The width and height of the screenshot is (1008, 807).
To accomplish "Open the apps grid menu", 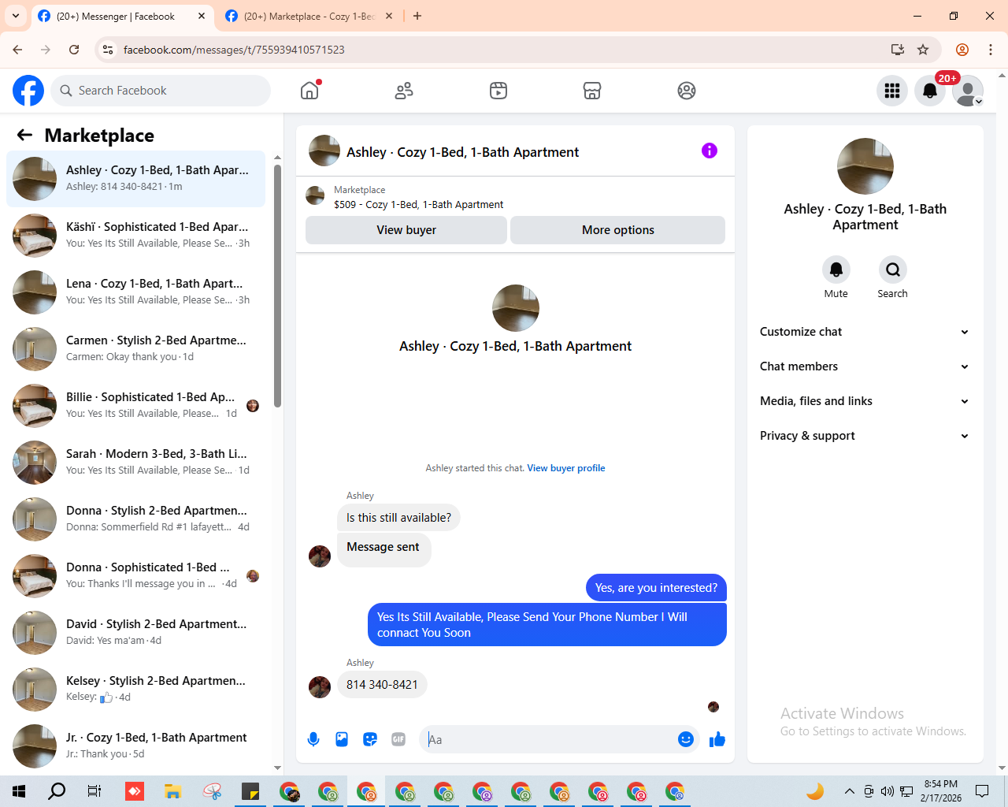I will pyautogui.click(x=892, y=91).
